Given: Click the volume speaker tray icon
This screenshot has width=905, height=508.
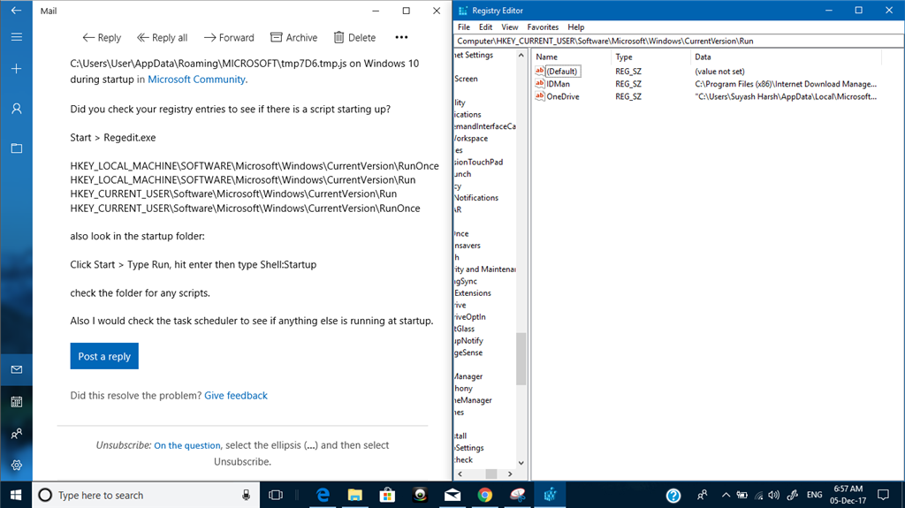Looking at the screenshot, I should click(774, 495).
